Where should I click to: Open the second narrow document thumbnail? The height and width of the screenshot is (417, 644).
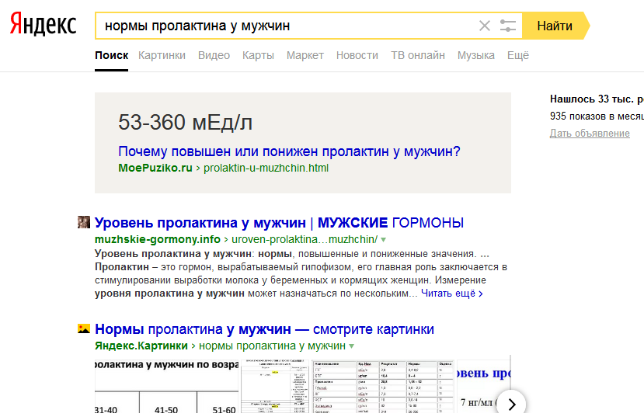click(275, 386)
